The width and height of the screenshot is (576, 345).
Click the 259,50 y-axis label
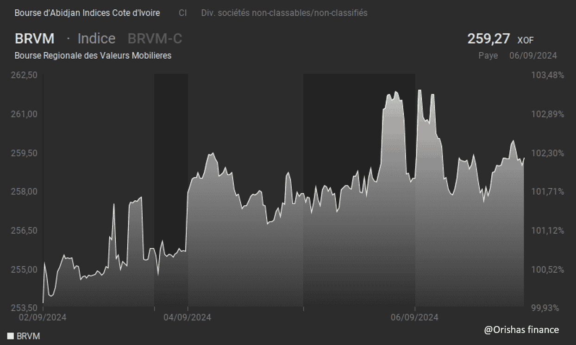pos(24,153)
